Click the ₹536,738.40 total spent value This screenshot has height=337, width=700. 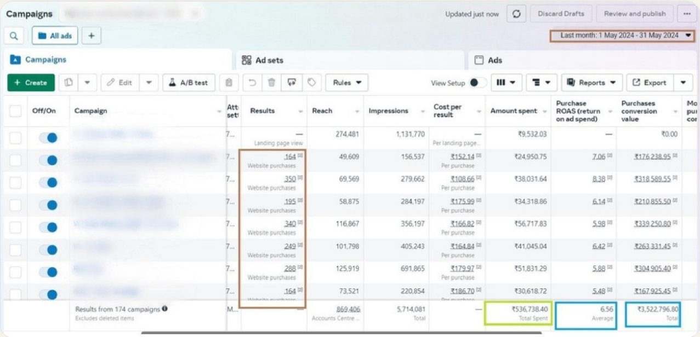[x=530, y=309]
